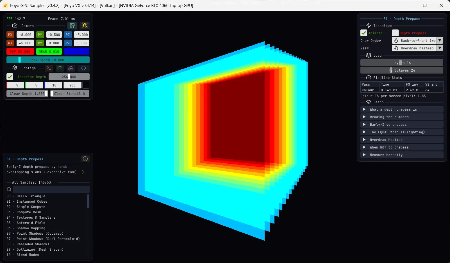Click the FOV 55.000 red field

(x=20, y=52)
